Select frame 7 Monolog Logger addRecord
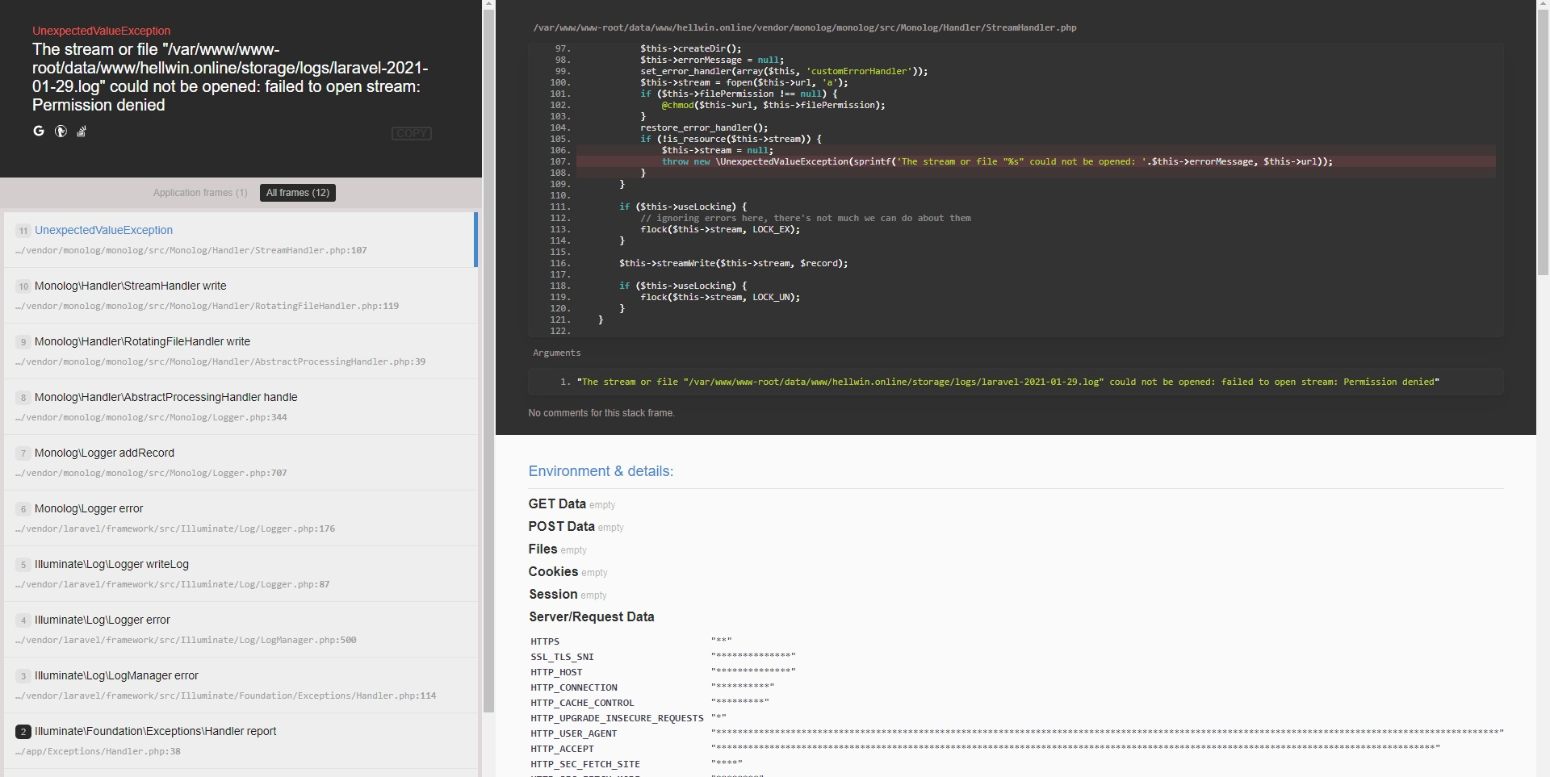The width and height of the screenshot is (1550, 777). click(241, 462)
